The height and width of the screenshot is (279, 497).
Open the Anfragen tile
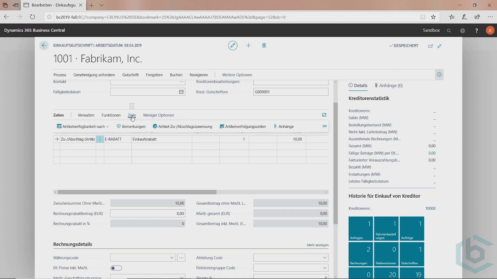pos(361,229)
